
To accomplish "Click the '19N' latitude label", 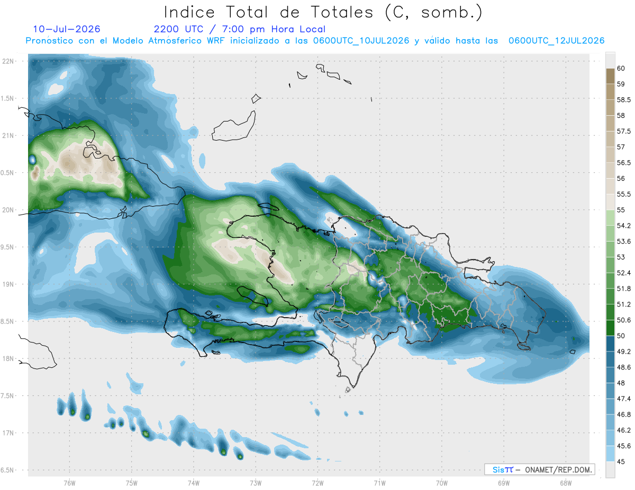I will pos(8,284).
